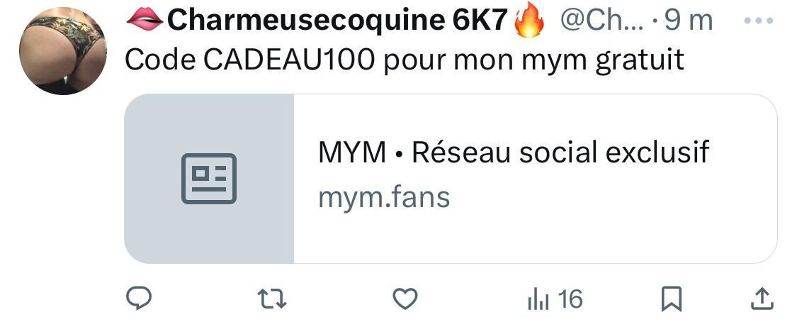Click the fire emoji beside the name
797x322 pixels.
coord(529,21)
